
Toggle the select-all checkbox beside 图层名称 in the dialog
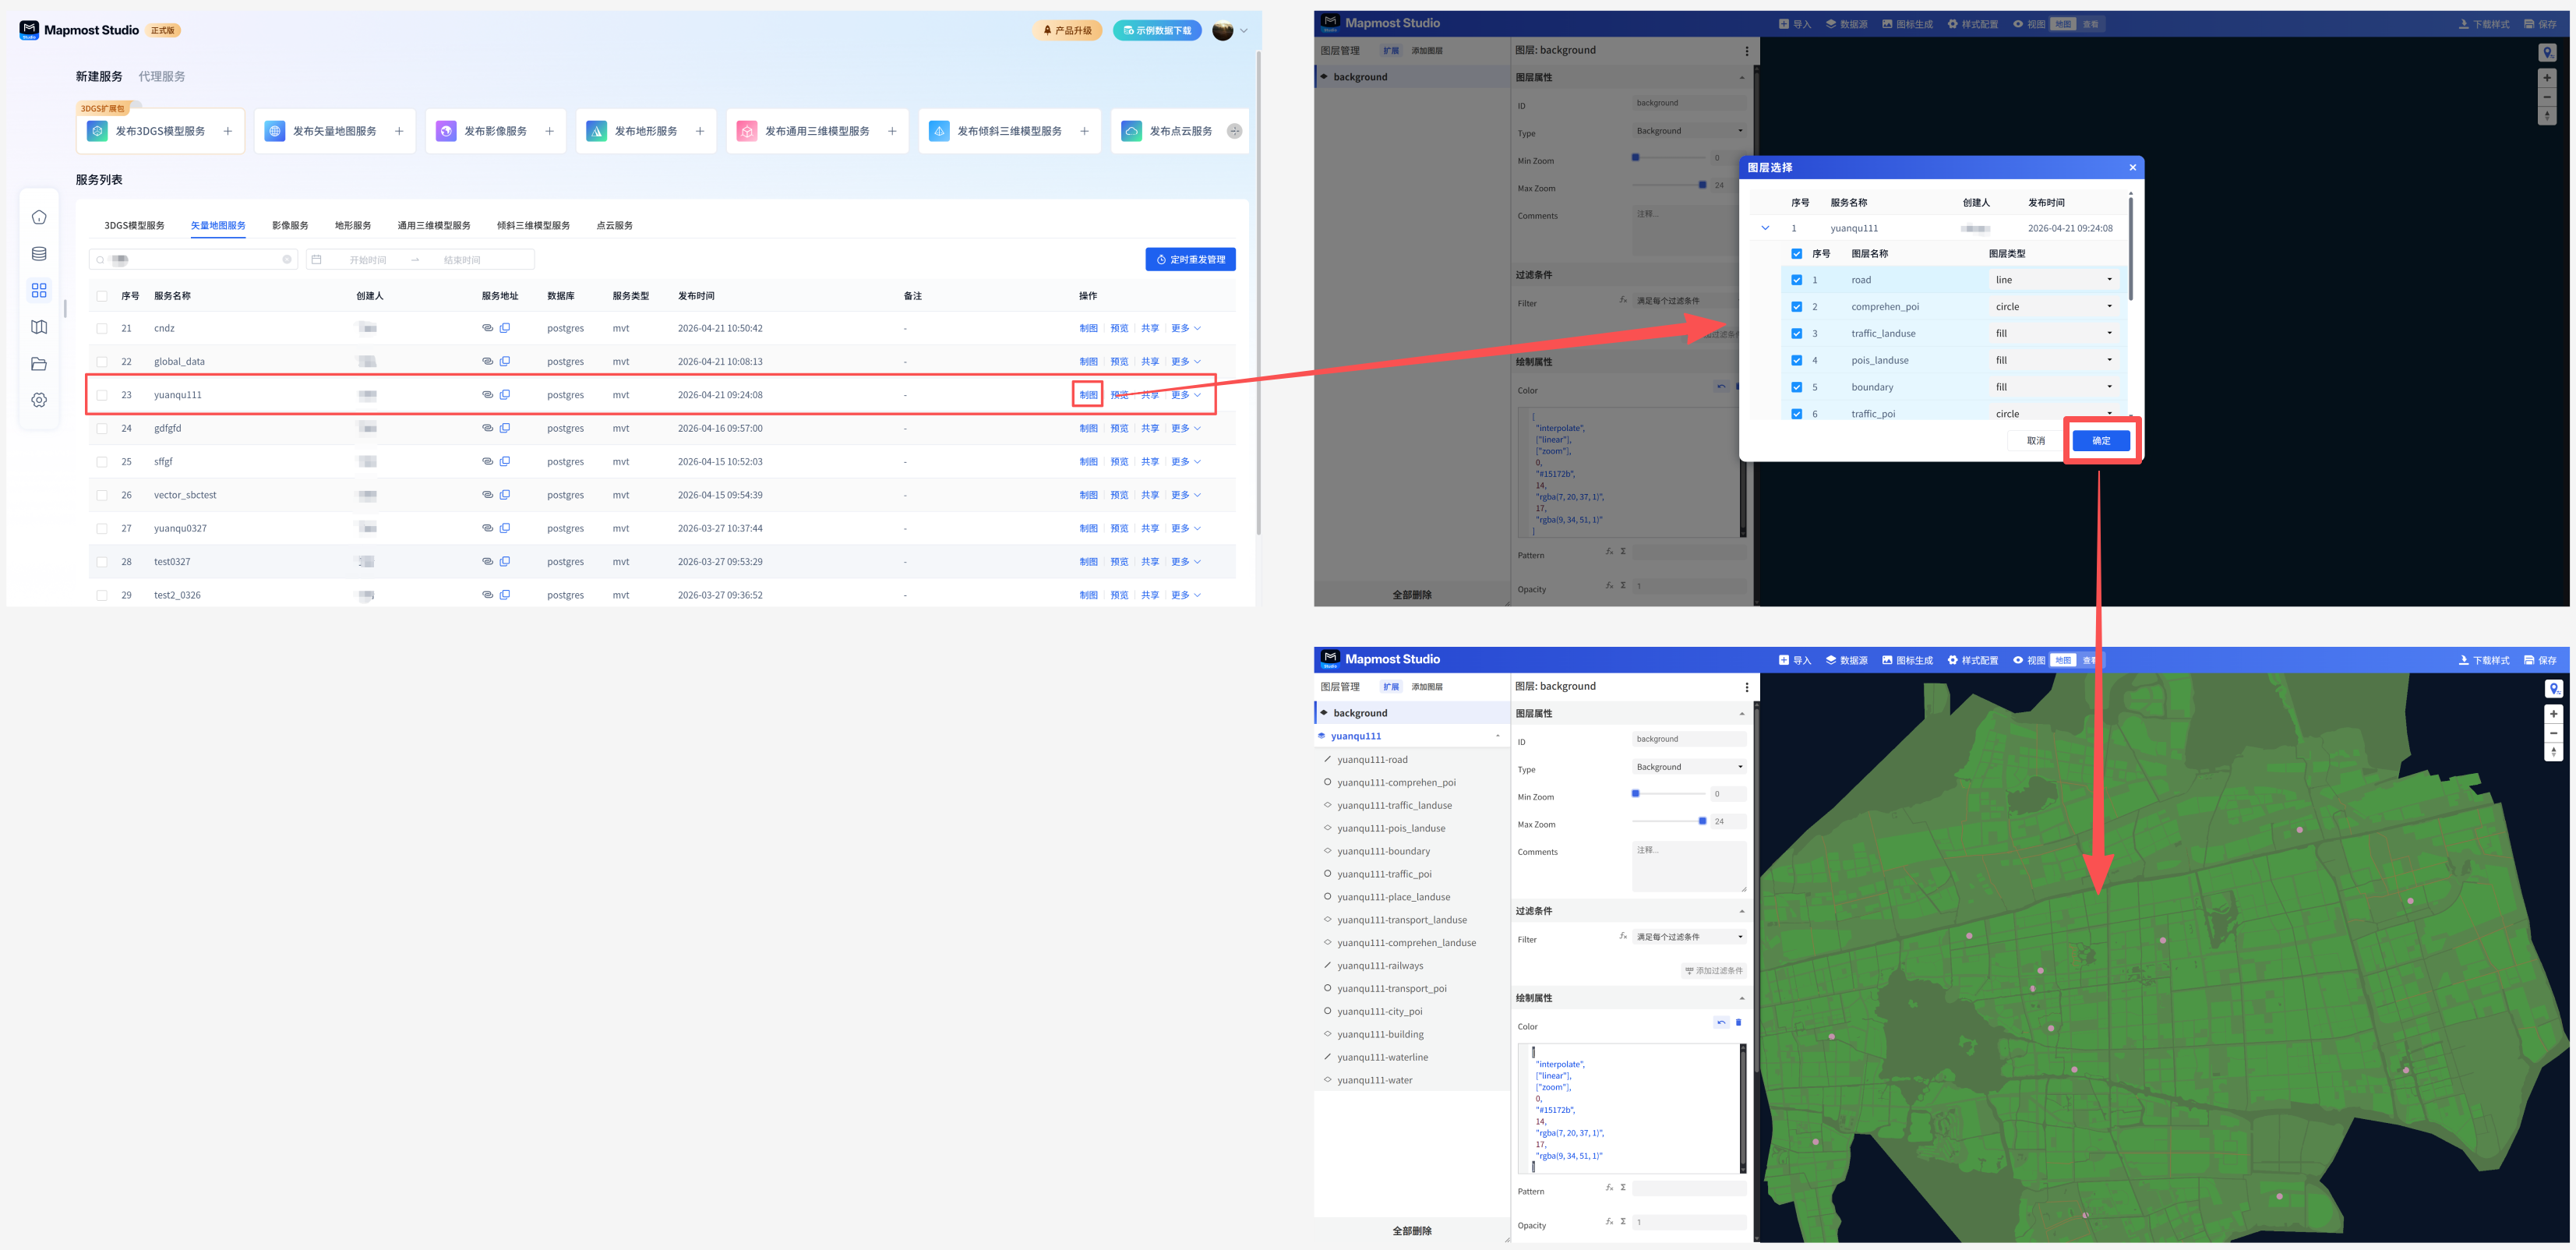[x=1796, y=254]
